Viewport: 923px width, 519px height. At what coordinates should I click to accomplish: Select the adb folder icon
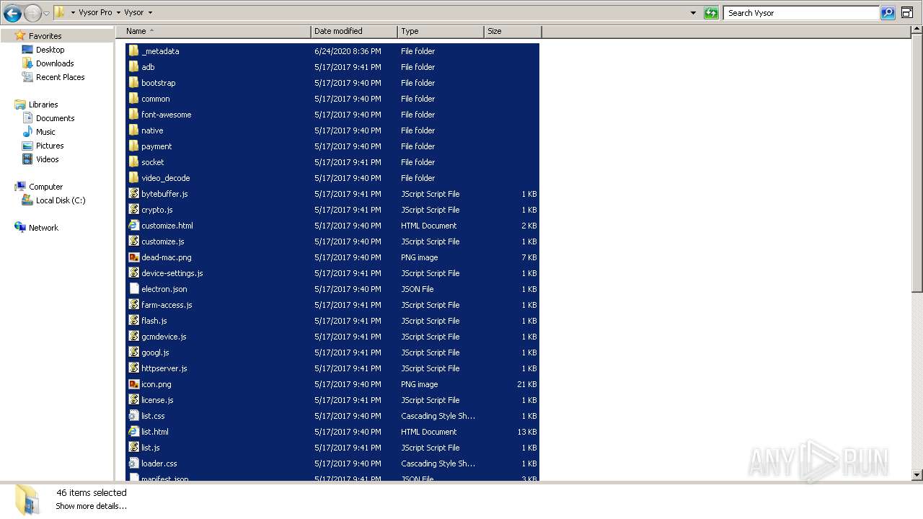(x=133, y=67)
